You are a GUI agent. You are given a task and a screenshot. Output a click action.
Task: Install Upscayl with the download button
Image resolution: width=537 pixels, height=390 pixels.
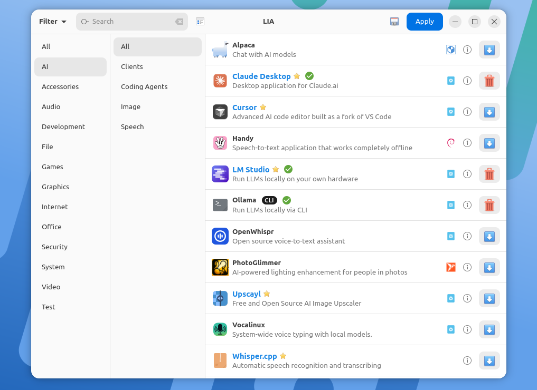(x=489, y=298)
